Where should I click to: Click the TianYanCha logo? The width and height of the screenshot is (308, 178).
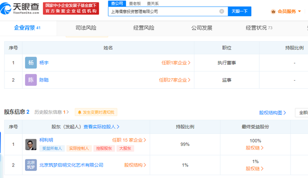[x=20, y=9]
